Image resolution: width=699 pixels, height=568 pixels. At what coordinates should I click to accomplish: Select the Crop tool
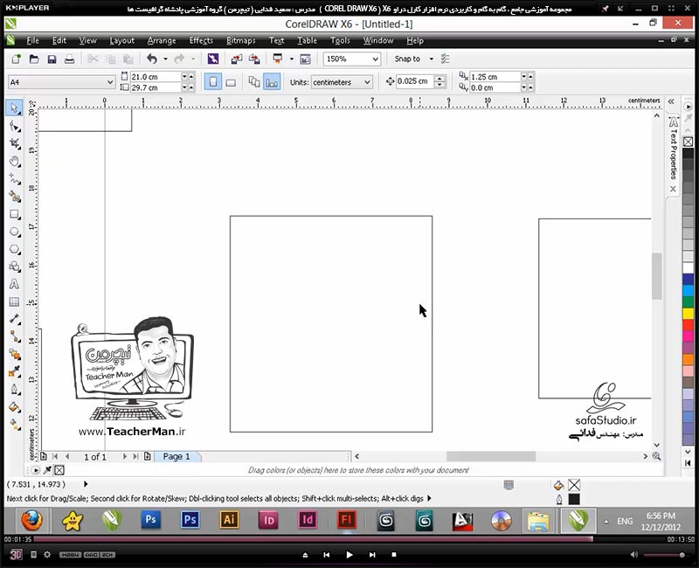pyautogui.click(x=14, y=143)
